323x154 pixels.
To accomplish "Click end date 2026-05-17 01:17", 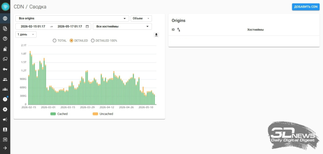I will coord(70,27).
